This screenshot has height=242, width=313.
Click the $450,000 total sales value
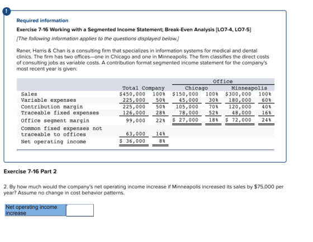pos(132,94)
